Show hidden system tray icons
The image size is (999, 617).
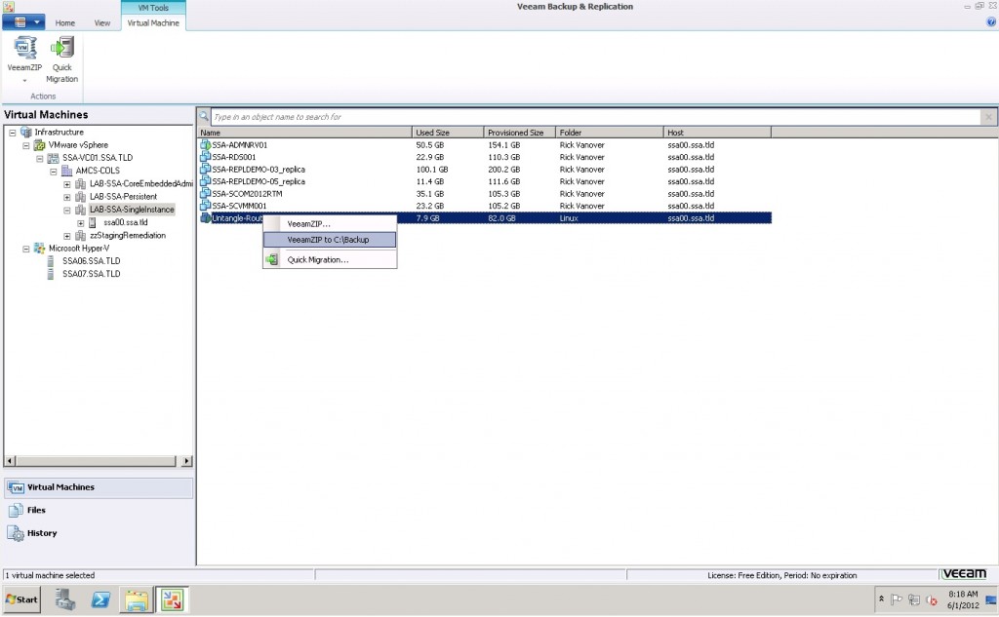[881, 599]
